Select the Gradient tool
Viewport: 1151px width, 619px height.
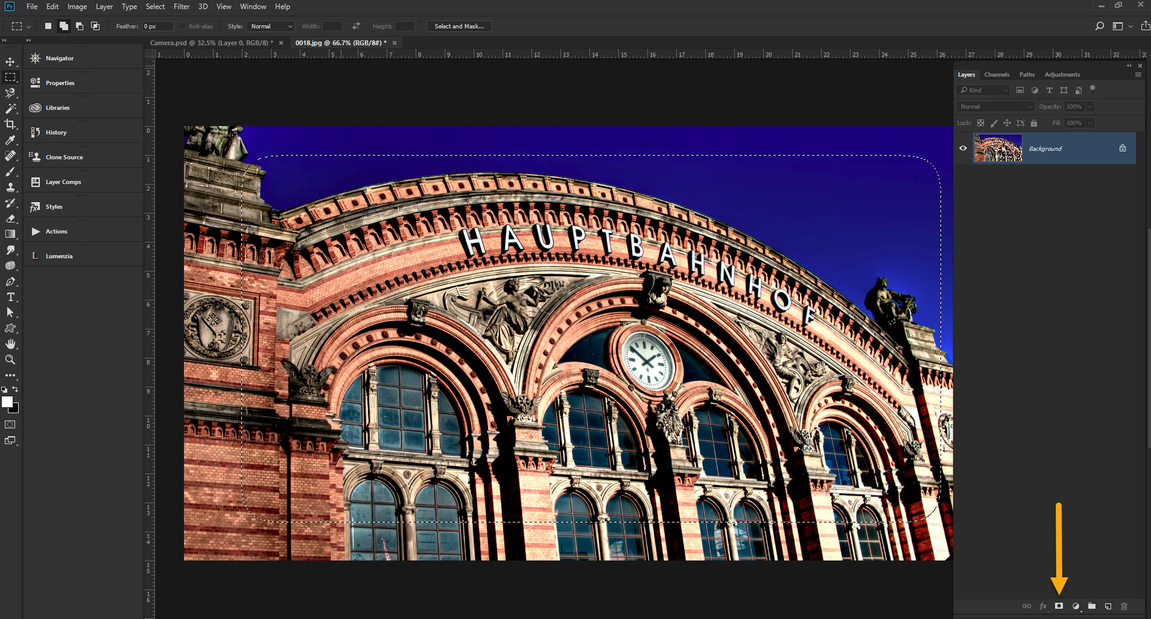click(10, 234)
